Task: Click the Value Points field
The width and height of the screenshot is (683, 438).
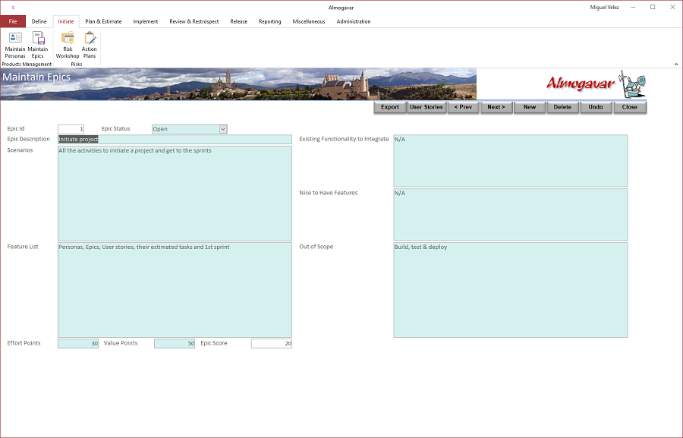Action: (x=175, y=343)
